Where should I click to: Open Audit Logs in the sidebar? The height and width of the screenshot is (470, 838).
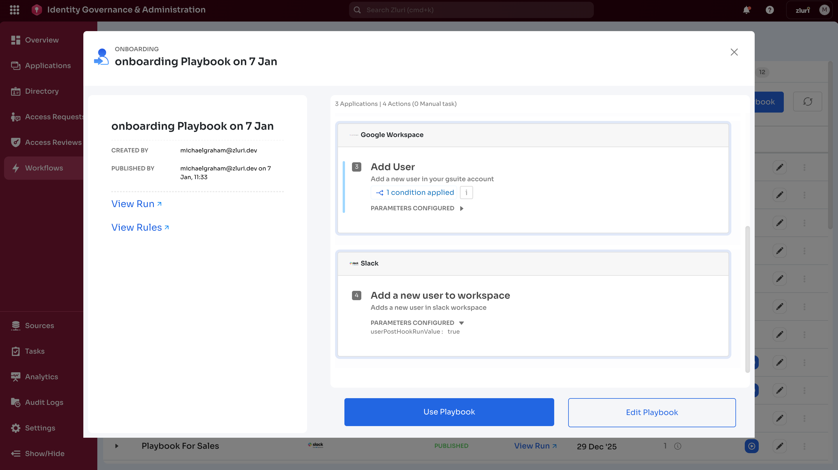pyautogui.click(x=44, y=402)
